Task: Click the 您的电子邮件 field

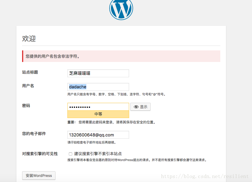Action: point(98,135)
